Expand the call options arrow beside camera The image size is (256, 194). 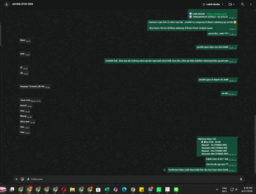tap(234, 4)
